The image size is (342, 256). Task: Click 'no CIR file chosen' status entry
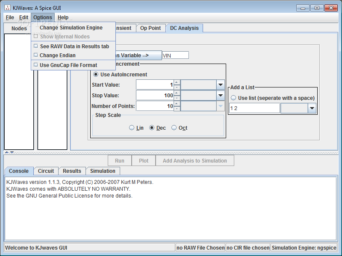(248, 248)
